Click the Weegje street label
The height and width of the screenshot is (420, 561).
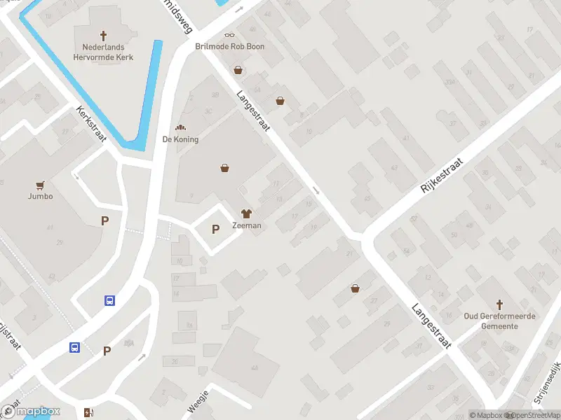198,402
